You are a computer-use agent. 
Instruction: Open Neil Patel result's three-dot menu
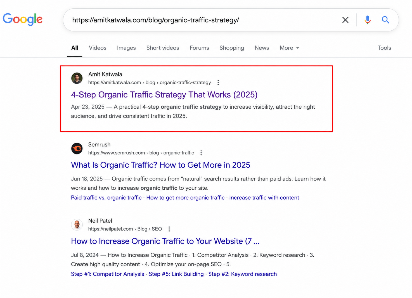(x=169, y=229)
